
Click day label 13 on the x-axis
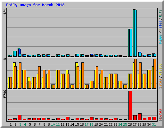coord(67,124)
